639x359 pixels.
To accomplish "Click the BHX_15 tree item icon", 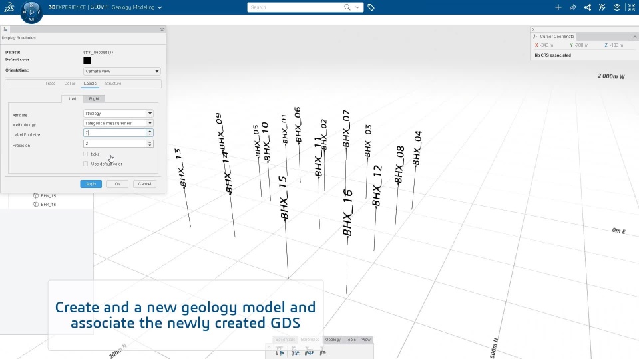I will tap(36, 195).
